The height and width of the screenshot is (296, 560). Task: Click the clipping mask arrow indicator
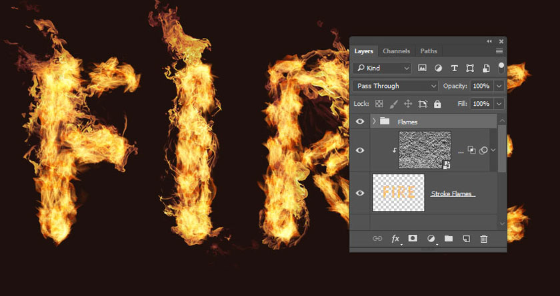click(x=395, y=150)
